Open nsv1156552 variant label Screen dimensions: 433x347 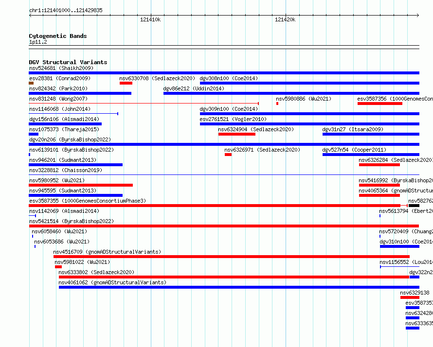pos(406,262)
